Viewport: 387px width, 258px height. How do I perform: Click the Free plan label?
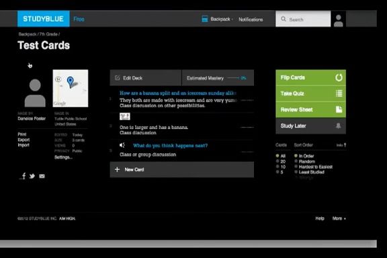(79, 19)
